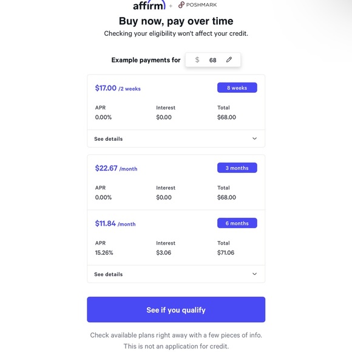Select the 6 months plan badge

tap(237, 223)
